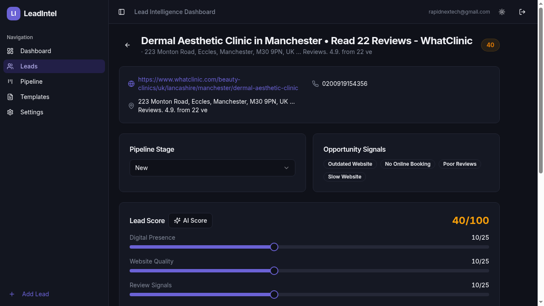Image resolution: width=544 pixels, height=306 pixels.
Task: Click the Templates document icon
Action: click(x=10, y=97)
